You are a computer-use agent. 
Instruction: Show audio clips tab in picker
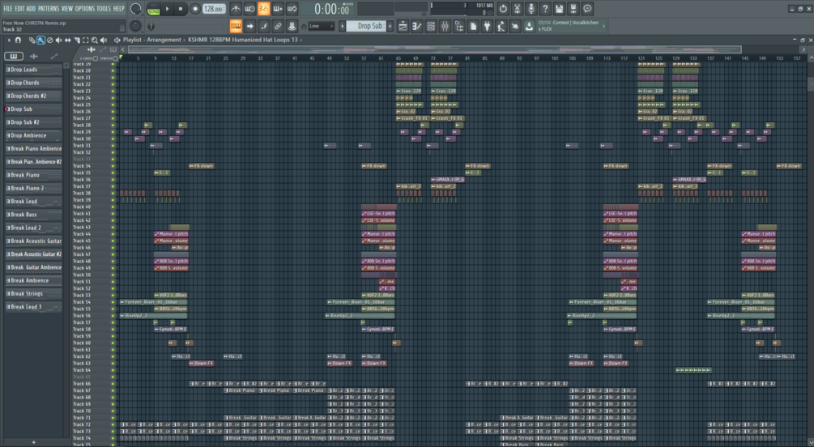pyautogui.click(x=34, y=56)
